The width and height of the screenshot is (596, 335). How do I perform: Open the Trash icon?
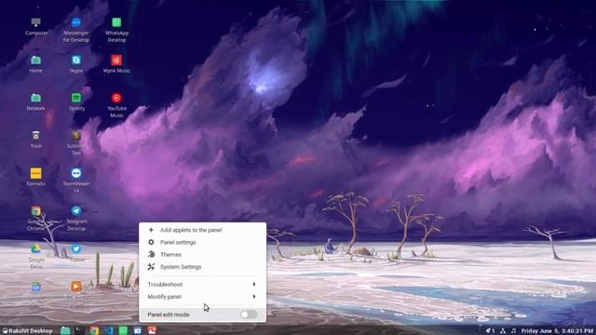(x=35, y=136)
